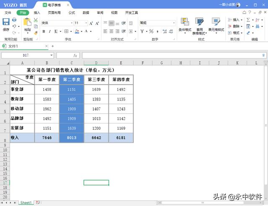Select the Sheet1 worksheet tab

(26, 203)
